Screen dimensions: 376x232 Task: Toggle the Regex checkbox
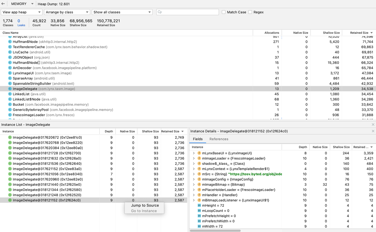[250, 12]
